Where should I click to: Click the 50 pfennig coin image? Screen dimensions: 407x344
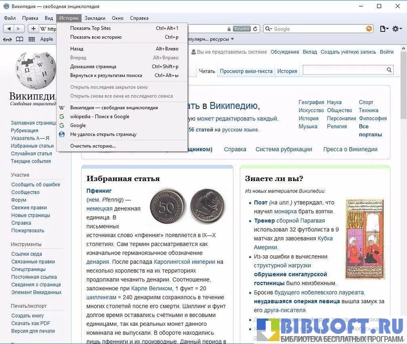click(166, 205)
